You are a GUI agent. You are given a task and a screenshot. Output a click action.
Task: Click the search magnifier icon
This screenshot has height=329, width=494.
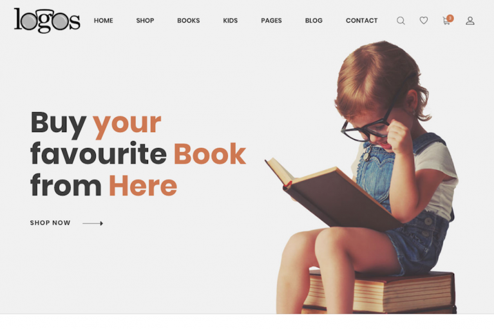[401, 21]
